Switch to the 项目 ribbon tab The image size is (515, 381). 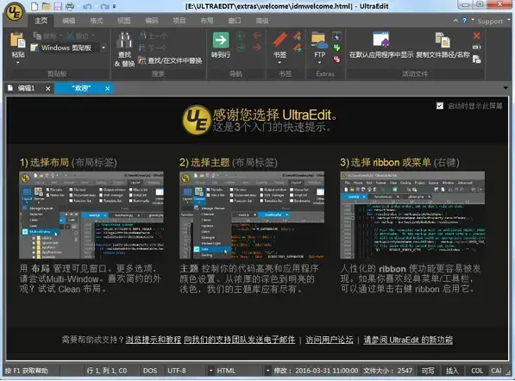click(x=179, y=21)
